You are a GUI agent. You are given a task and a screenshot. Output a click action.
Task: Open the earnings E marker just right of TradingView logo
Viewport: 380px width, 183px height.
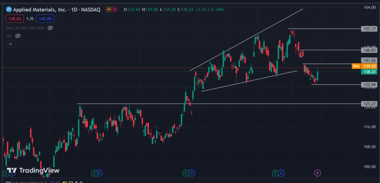coord(94,173)
